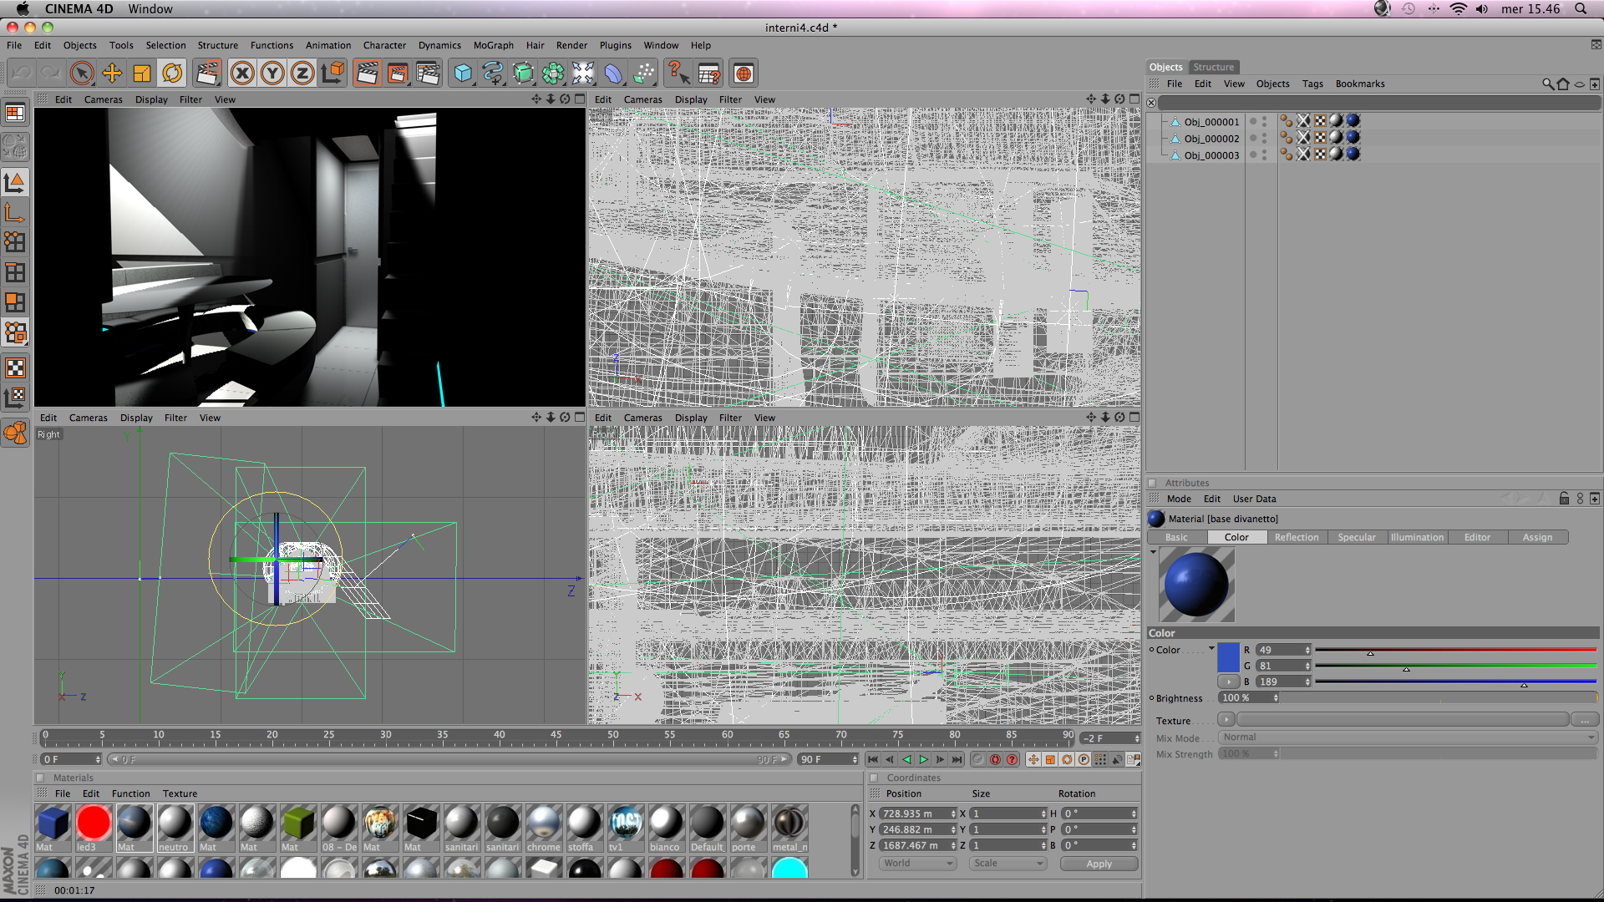Screen dimensions: 1604x902
Task: Switch to the Reflection material tab
Action: coord(1296,538)
